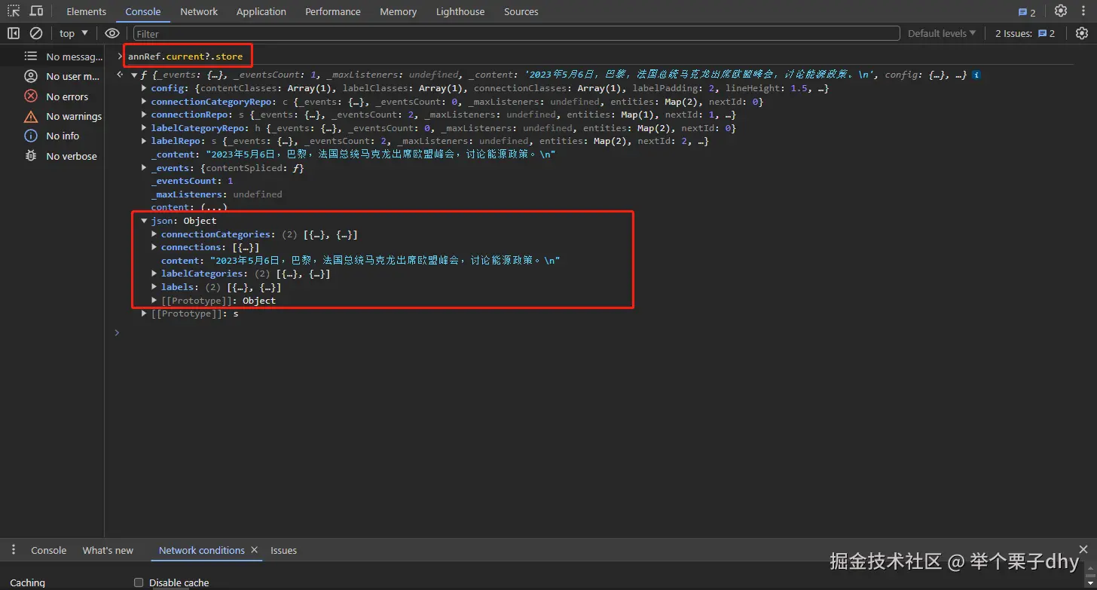Click the info badge after the object preview
This screenshot has height=590, width=1097.
coord(976,75)
